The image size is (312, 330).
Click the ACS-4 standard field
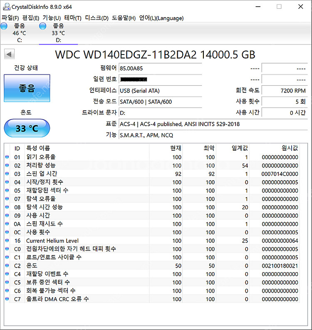[x=213, y=124]
